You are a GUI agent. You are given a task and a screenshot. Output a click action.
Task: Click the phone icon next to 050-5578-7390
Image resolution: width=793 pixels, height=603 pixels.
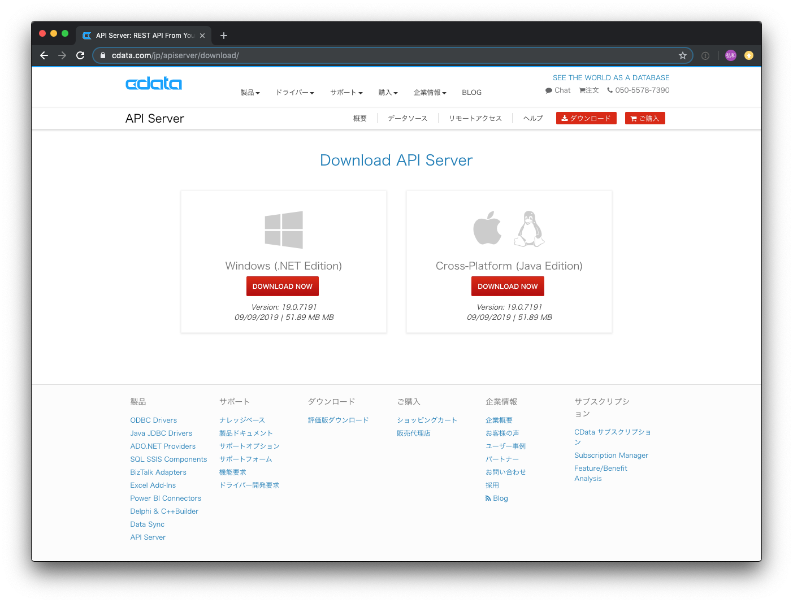(610, 90)
